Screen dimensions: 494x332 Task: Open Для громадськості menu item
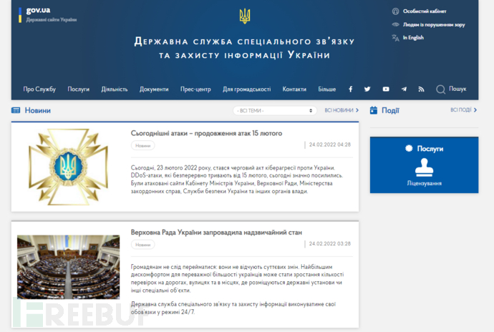click(247, 89)
